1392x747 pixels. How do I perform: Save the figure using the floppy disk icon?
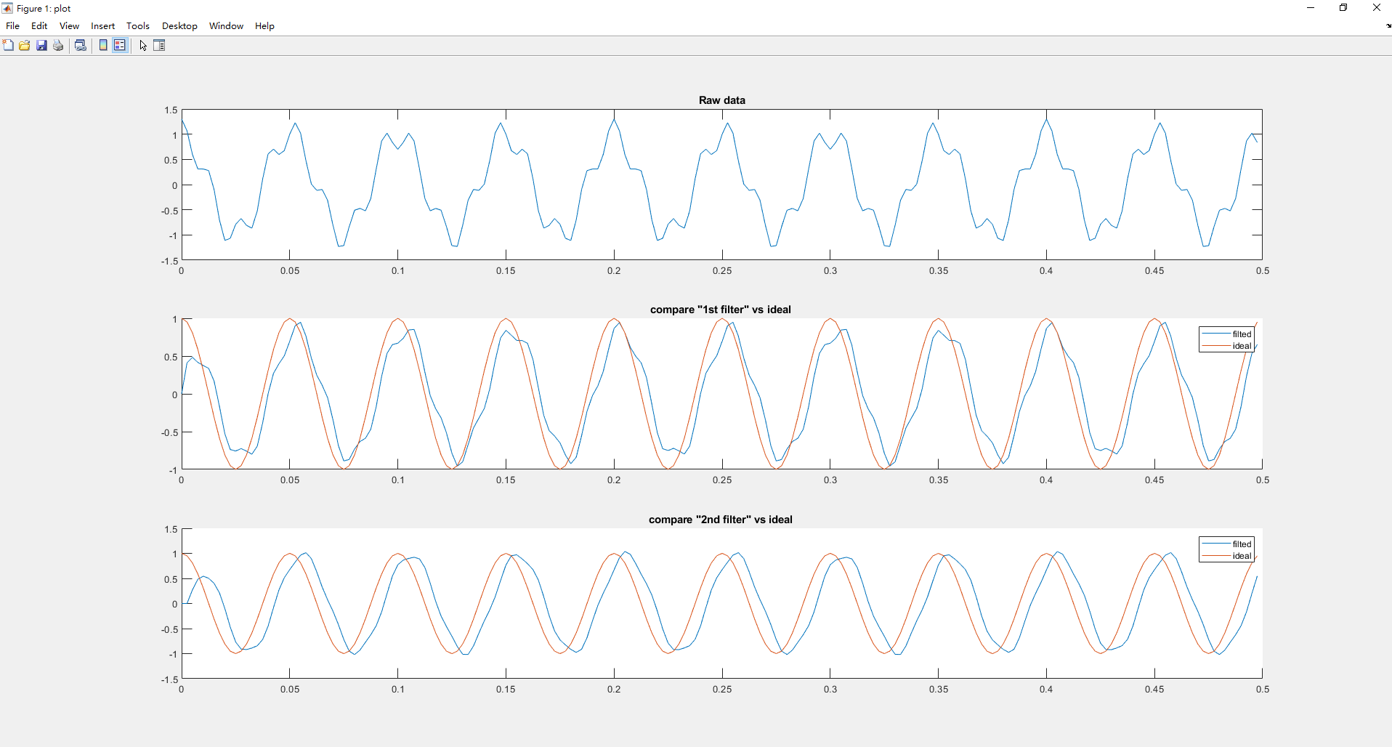(41, 45)
